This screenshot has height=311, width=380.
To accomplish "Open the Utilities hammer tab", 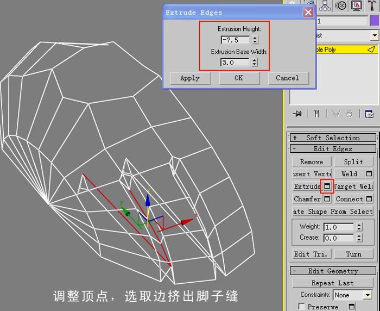I will coord(372,5).
